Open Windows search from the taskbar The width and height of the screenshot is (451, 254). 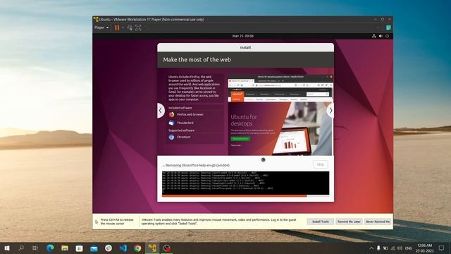coord(21,248)
